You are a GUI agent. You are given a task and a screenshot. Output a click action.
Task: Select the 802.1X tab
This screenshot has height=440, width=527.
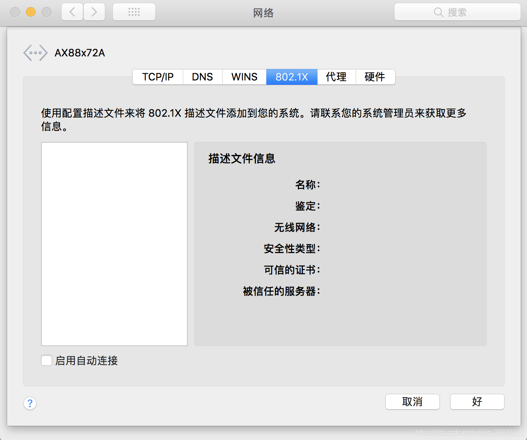click(292, 77)
